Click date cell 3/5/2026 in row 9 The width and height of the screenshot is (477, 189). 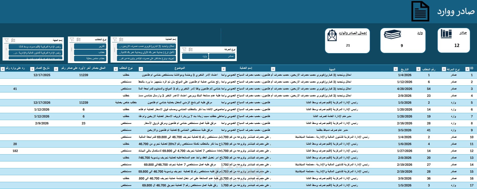click(x=405, y=130)
